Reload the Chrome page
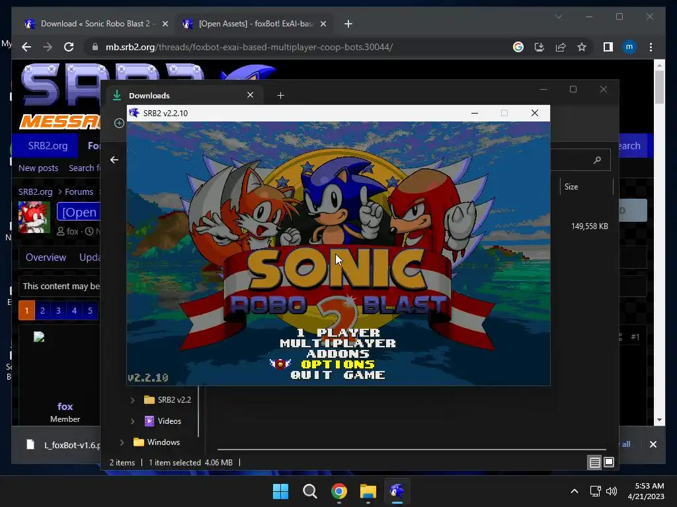Viewport: 677px width, 507px height. click(x=69, y=47)
